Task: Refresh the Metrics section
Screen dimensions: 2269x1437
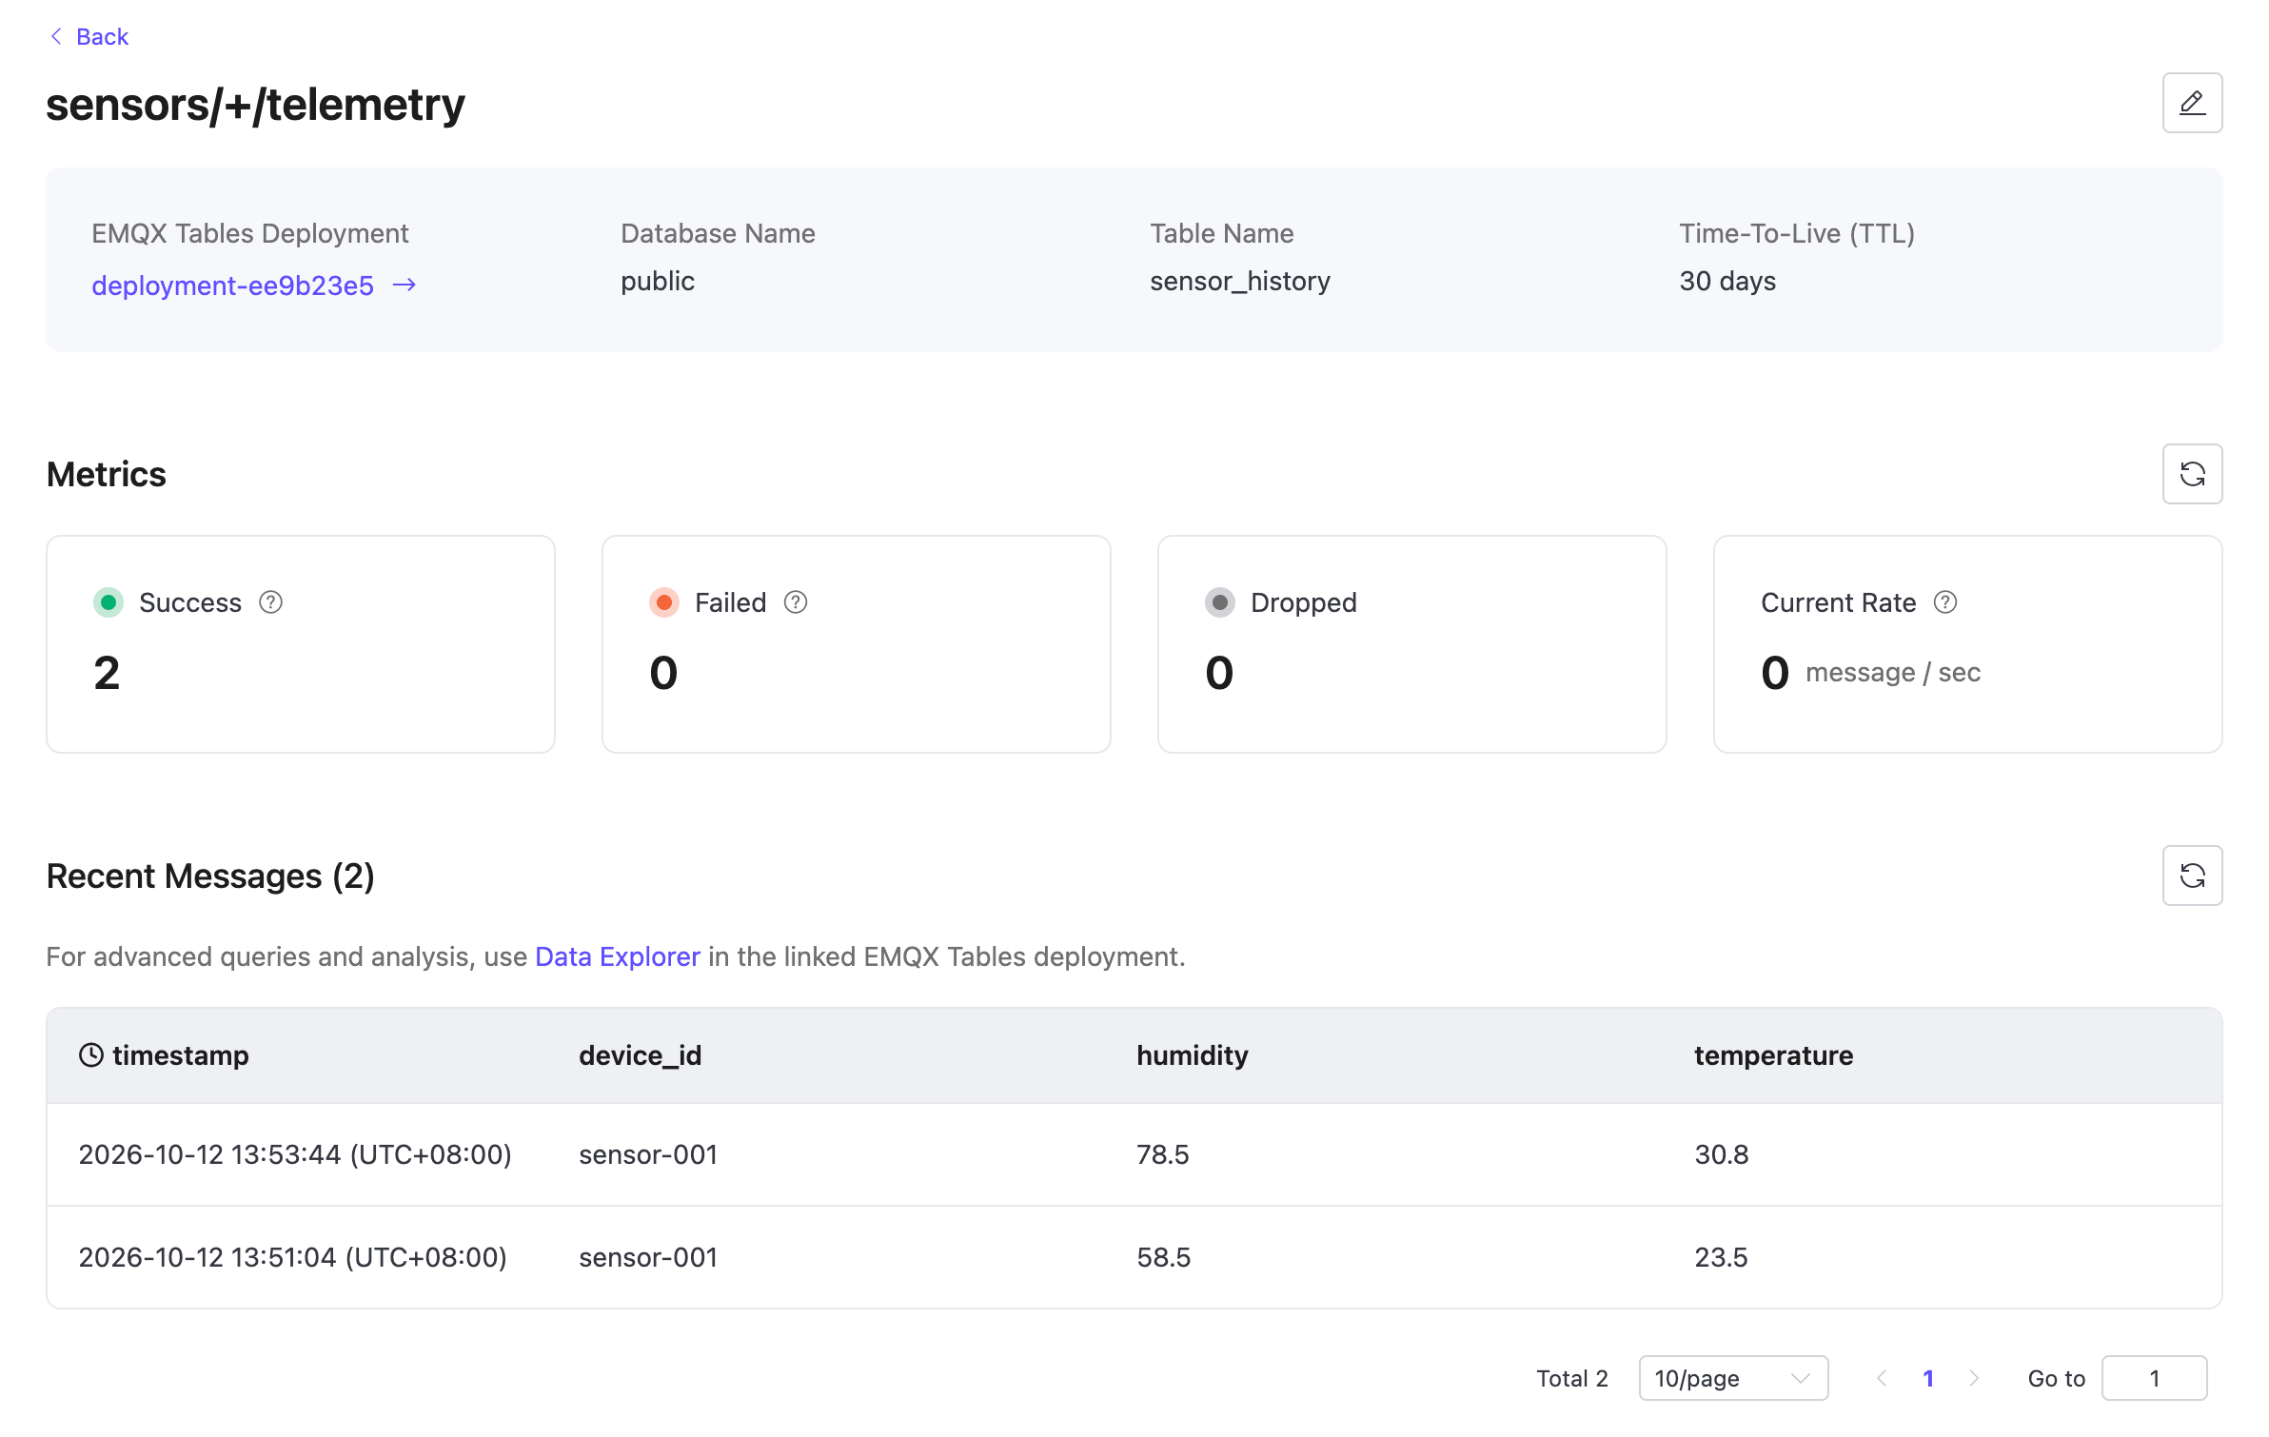Action: [2192, 474]
